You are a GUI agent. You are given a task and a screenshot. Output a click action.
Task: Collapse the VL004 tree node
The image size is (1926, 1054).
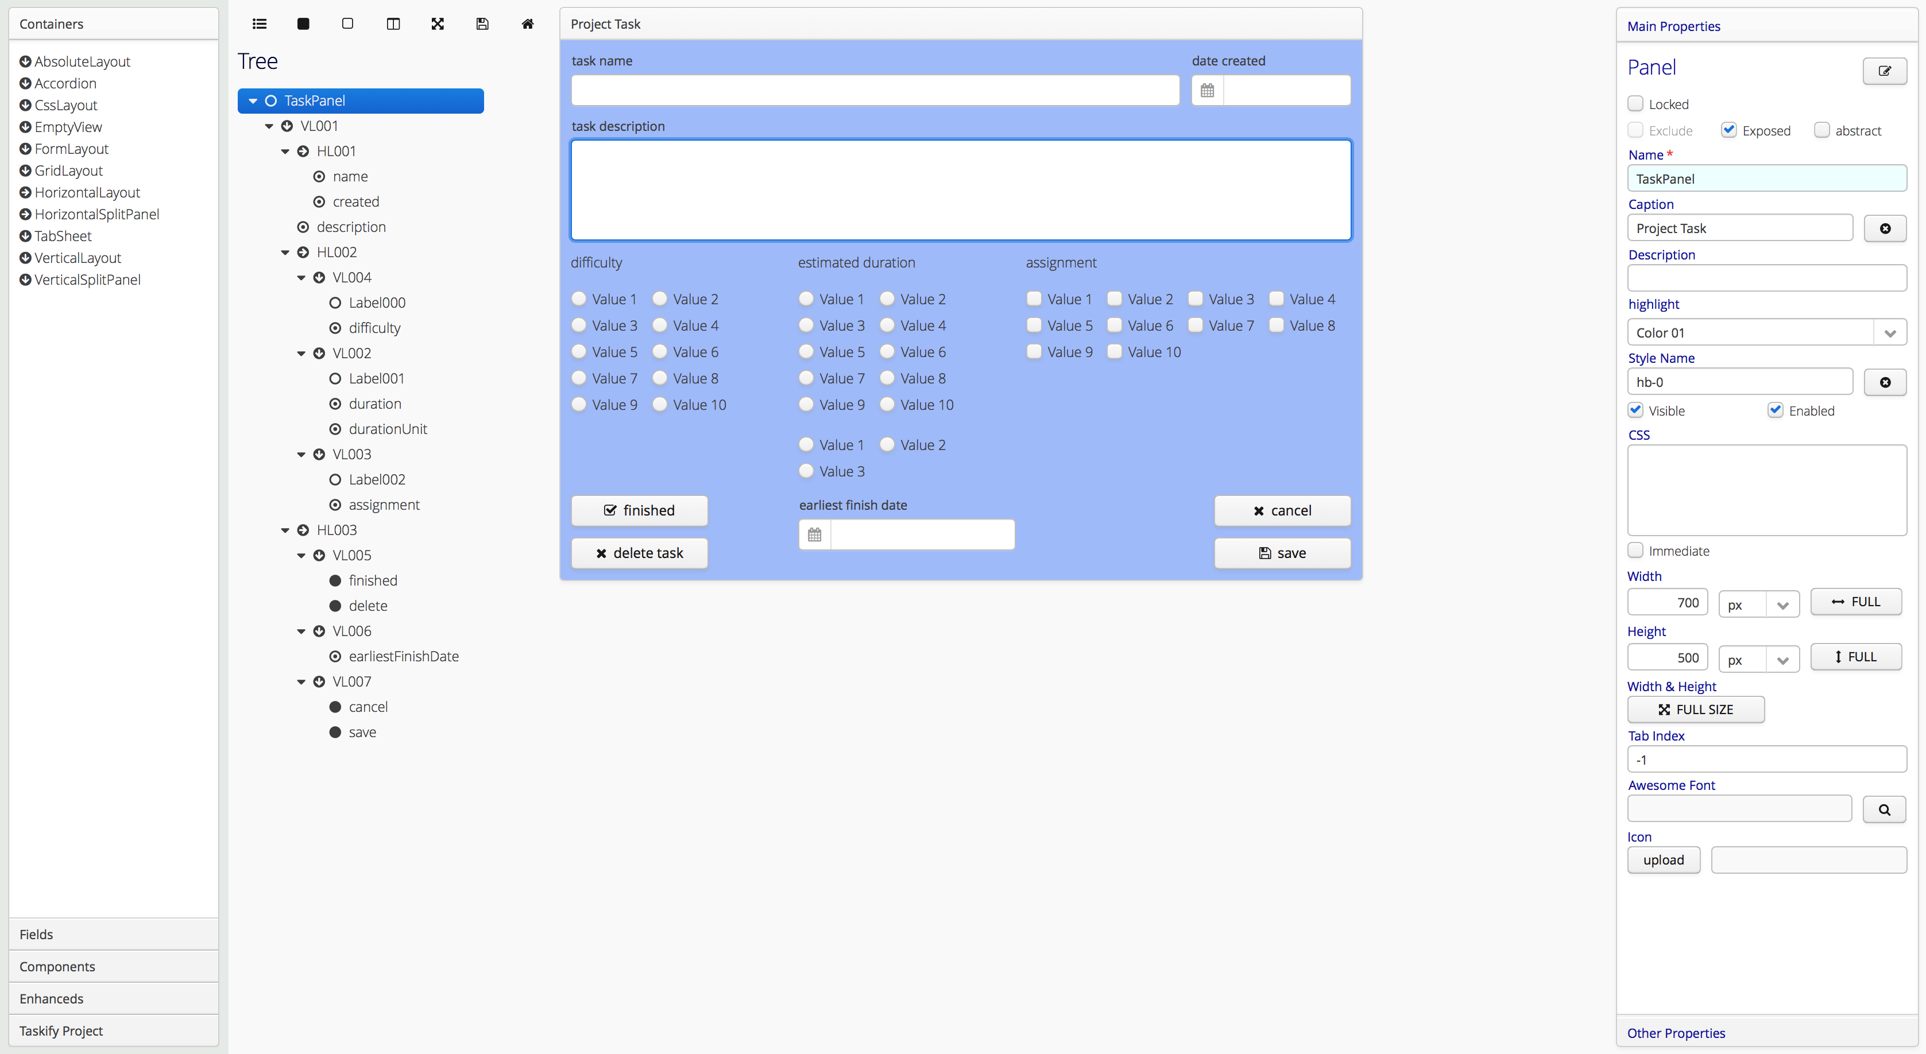pos(301,278)
